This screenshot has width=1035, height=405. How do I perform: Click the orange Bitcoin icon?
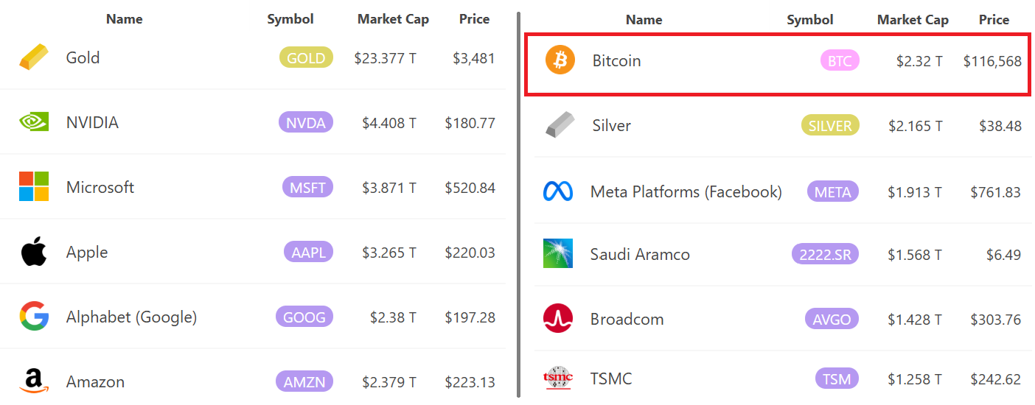coord(560,60)
